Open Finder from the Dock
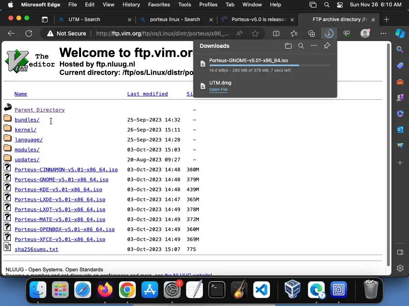Screen dimensions: 409x306 (38, 290)
